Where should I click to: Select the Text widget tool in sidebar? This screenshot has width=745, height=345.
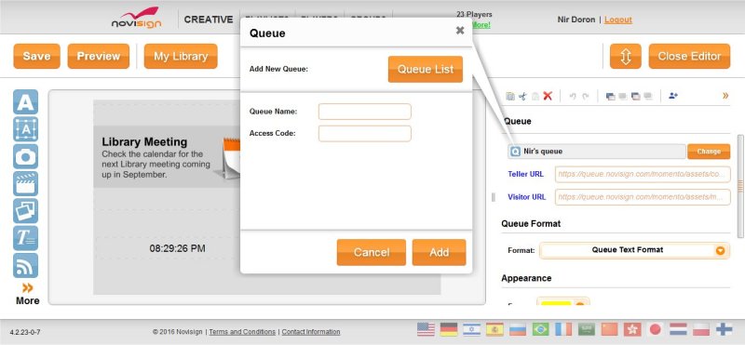[x=26, y=102]
